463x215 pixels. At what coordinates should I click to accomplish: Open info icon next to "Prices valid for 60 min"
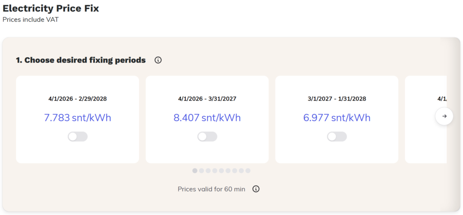(256, 189)
